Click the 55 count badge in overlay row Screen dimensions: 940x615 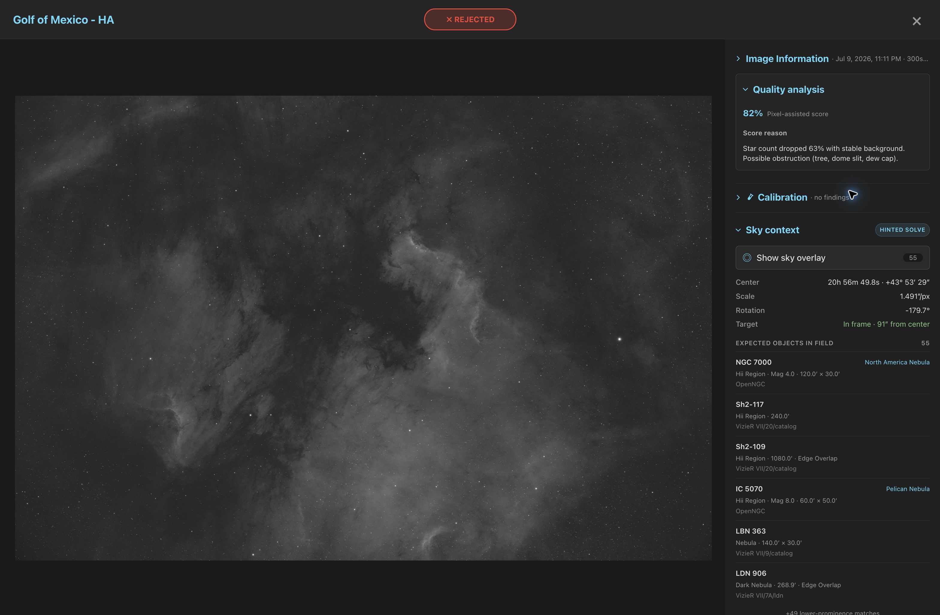913,258
